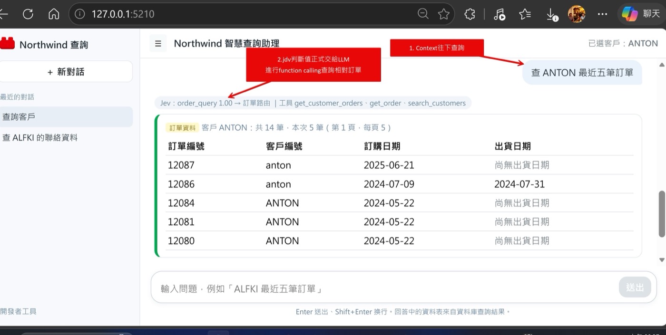Click 尚無出貨日期 in row 12087

[x=522, y=165]
